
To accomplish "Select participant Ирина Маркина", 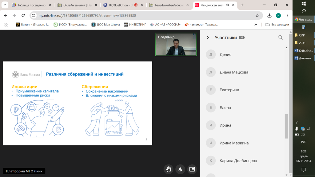I will 234,143.
